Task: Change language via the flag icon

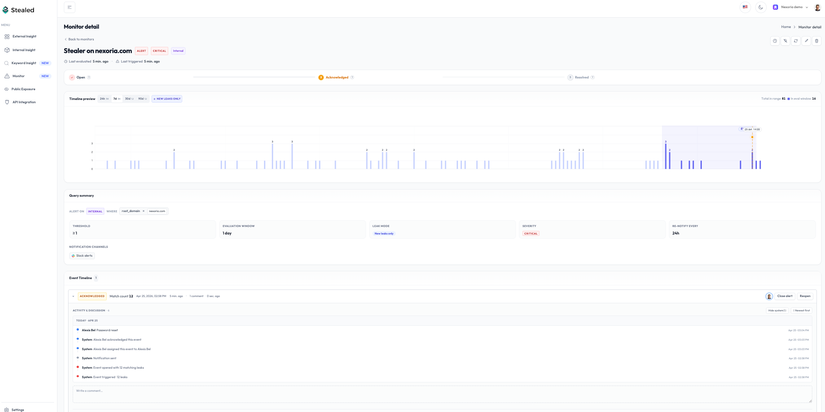Action: click(745, 7)
